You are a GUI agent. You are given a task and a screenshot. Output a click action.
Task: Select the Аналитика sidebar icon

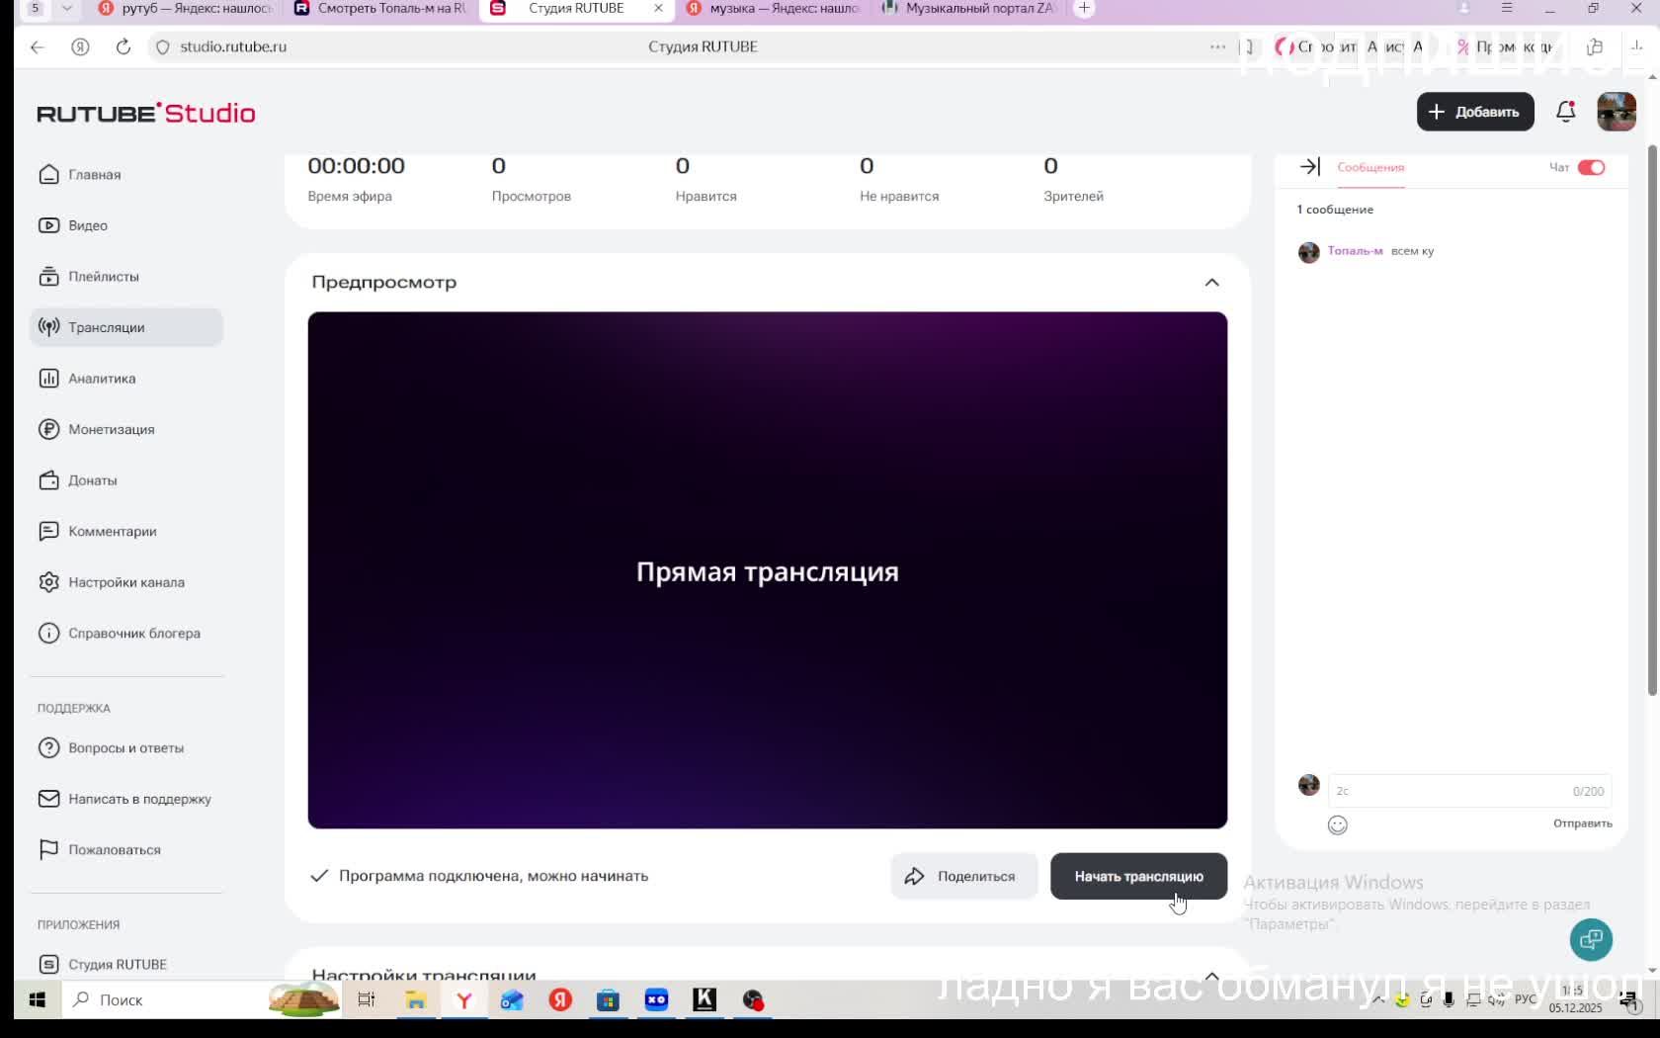[x=49, y=378]
